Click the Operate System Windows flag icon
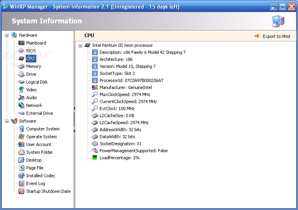The width and height of the screenshot is (298, 210). point(21,137)
